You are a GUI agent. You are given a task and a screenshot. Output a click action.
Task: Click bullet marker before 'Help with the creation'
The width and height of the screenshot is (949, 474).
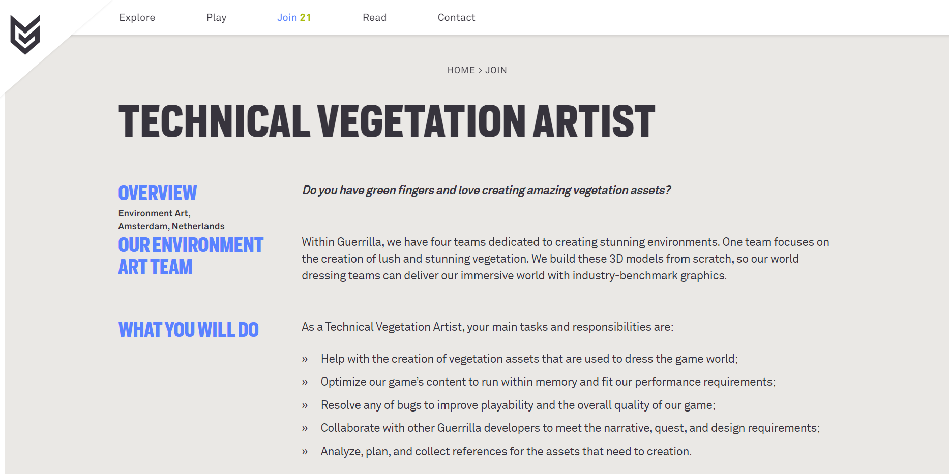305,359
